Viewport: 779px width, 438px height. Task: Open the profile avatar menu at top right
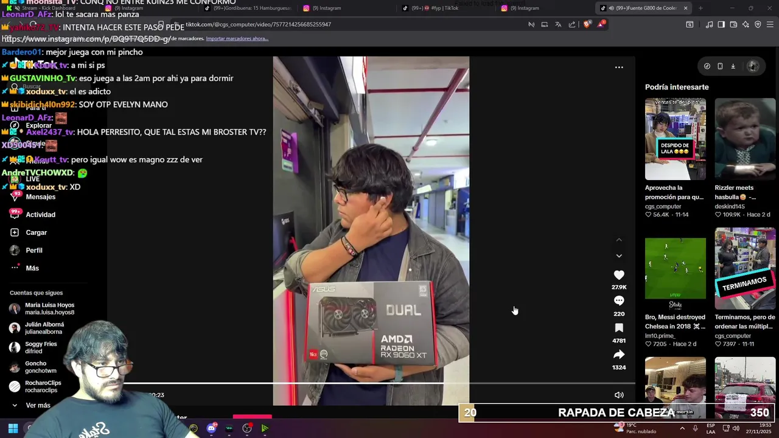click(x=753, y=66)
